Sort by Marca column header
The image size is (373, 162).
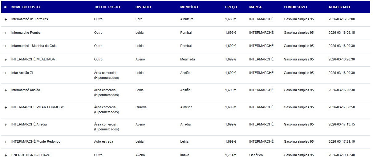pyautogui.click(x=255, y=7)
